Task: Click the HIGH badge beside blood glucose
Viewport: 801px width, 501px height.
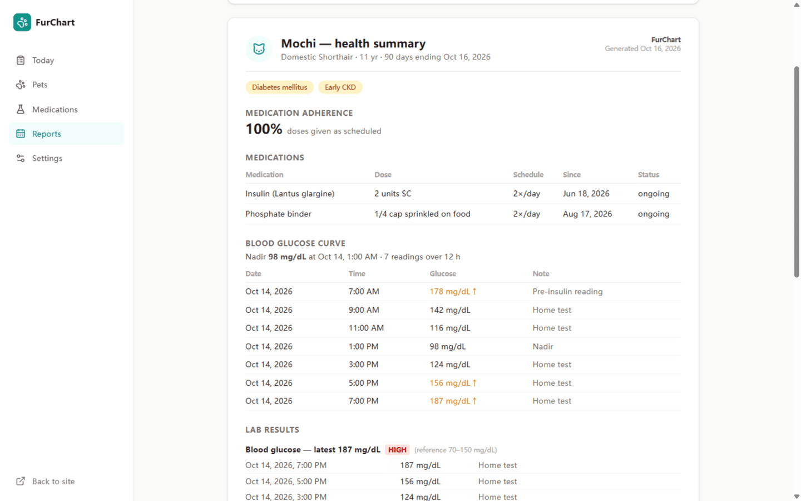Action: coord(397,450)
